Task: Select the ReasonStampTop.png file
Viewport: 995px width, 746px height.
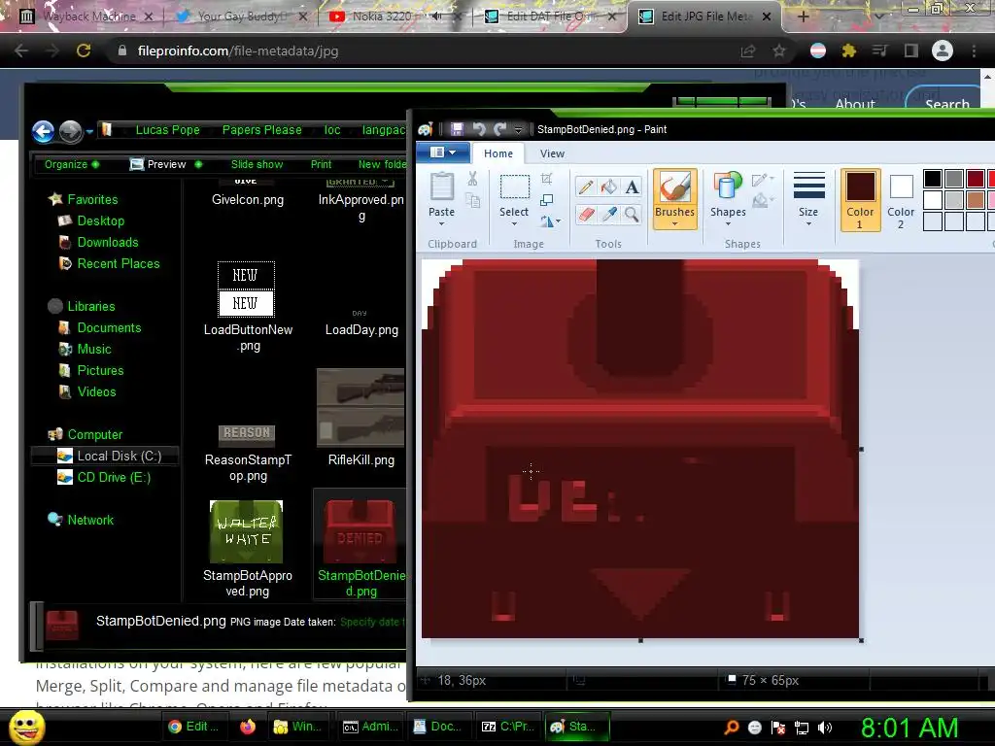Action: [248, 451]
